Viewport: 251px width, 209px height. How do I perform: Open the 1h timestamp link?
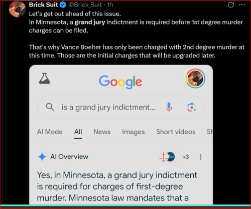110,5
